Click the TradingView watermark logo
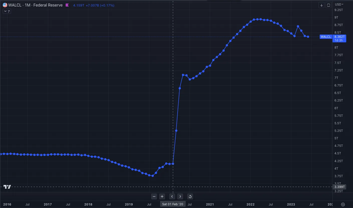 (7, 187)
